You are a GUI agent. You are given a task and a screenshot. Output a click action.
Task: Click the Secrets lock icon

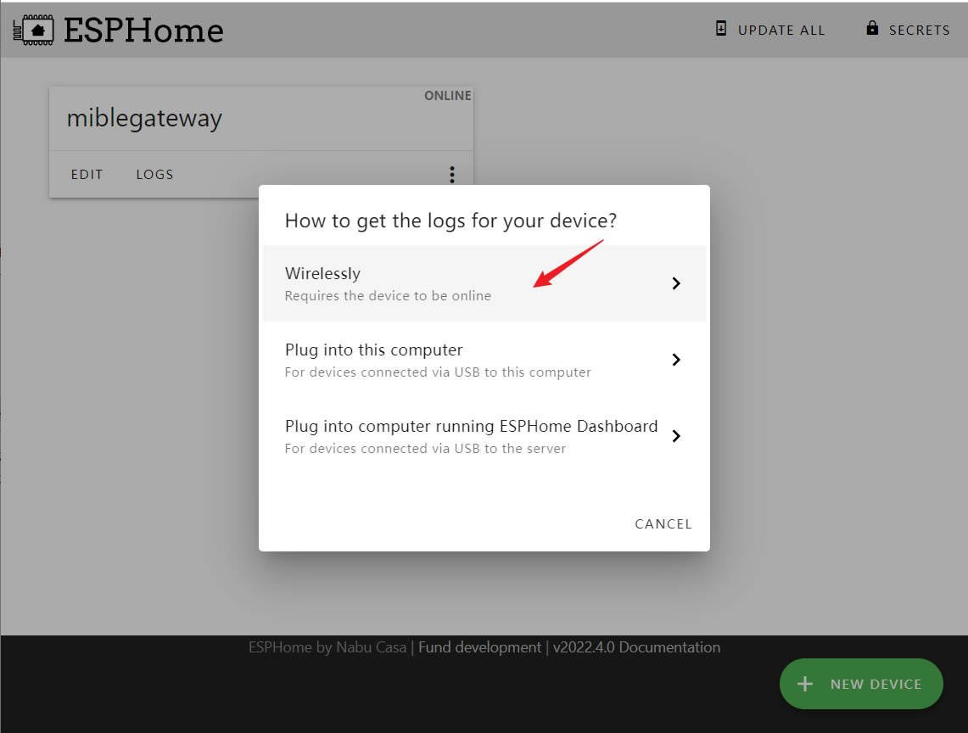pos(871,28)
